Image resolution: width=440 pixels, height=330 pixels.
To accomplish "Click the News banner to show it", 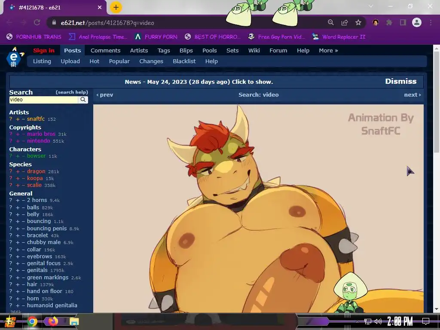I will pos(199,82).
